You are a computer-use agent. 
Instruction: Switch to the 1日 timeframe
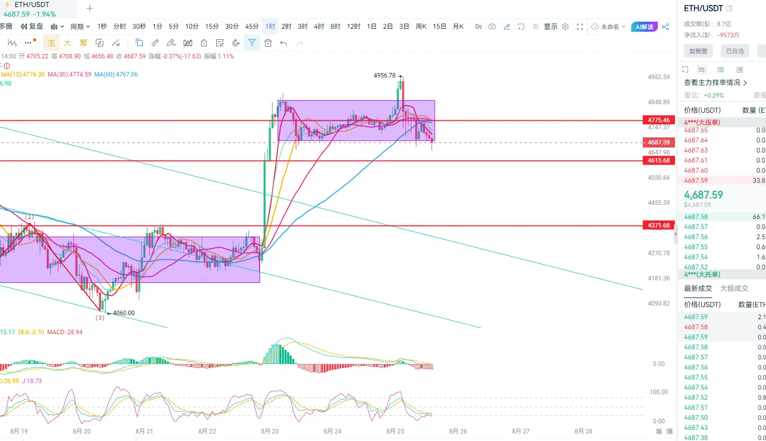372,26
